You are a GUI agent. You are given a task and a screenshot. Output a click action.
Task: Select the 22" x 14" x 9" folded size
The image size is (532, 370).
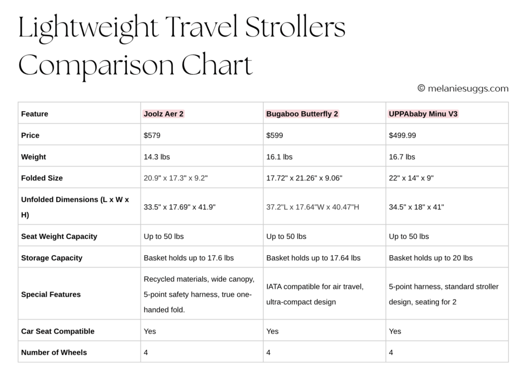[411, 178]
